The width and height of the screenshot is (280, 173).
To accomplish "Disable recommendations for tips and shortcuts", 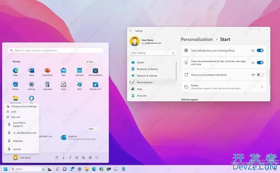I will coord(260,63).
